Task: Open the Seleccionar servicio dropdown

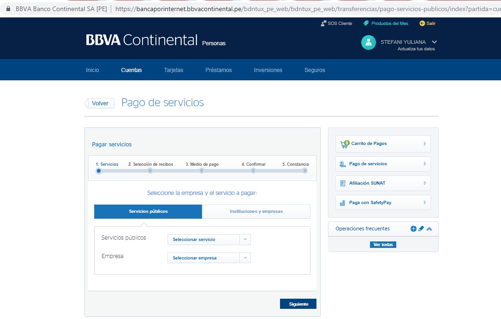Action: [x=209, y=240]
